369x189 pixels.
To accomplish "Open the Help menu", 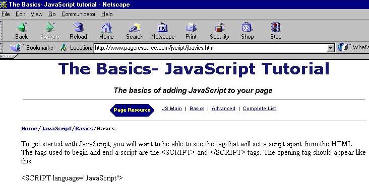I will click(107, 14).
